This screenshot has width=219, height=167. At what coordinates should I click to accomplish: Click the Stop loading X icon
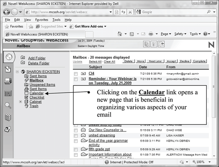130,12
